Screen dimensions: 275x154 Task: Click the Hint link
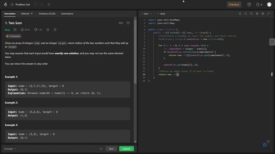121,23
